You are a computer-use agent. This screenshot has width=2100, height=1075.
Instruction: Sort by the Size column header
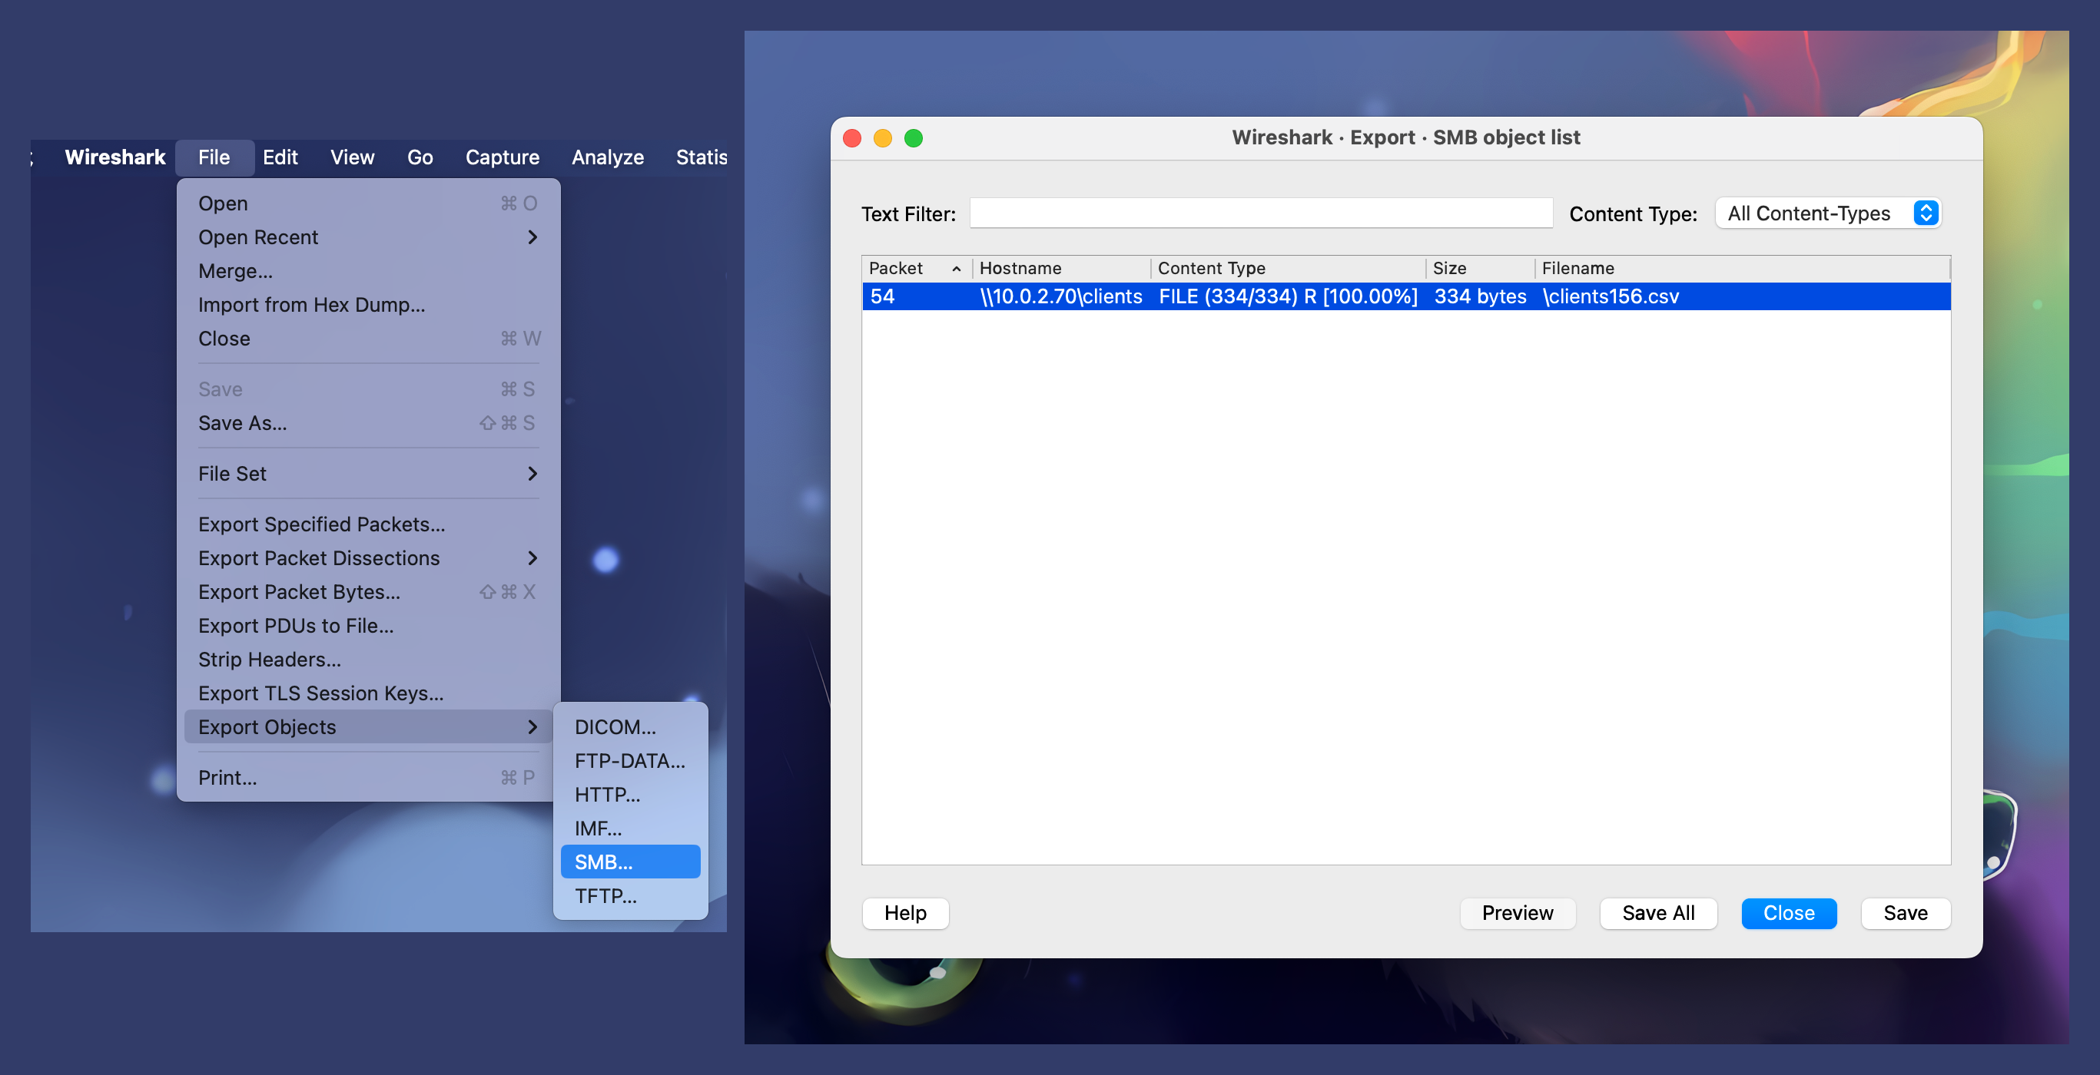tap(1480, 268)
